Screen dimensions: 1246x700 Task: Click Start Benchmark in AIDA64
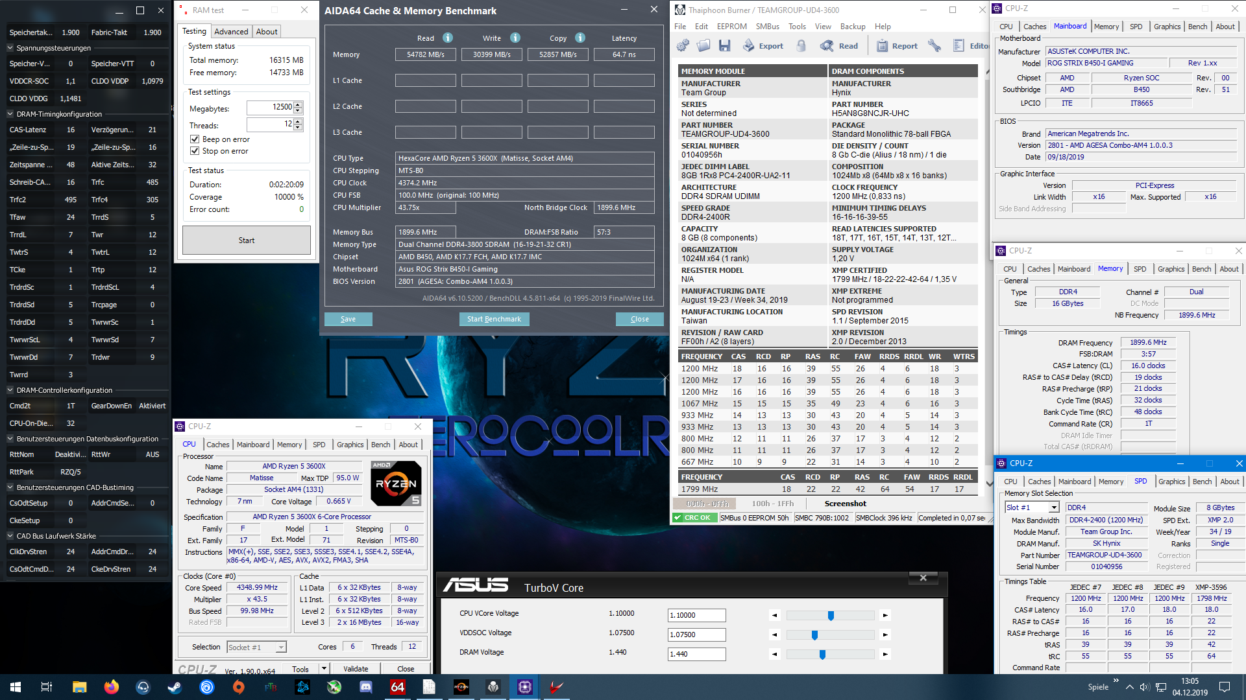tap(494, 319)
